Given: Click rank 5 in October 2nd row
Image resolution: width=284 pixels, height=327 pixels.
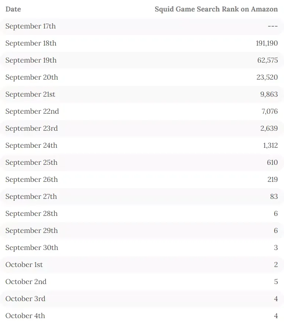Looking at the screenshot, I should (276, 282).
